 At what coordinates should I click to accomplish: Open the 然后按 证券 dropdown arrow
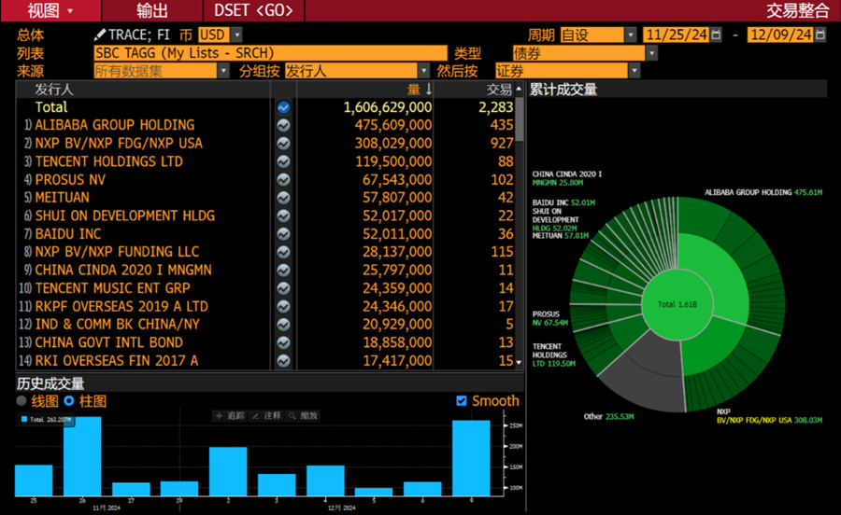634,71
